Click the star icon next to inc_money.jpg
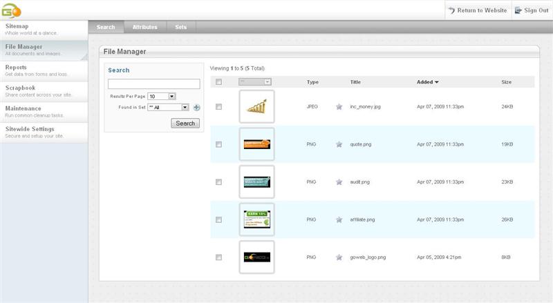 [339, 107]
